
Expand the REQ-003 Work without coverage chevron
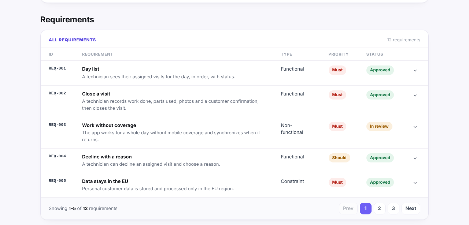coord(415,127)
